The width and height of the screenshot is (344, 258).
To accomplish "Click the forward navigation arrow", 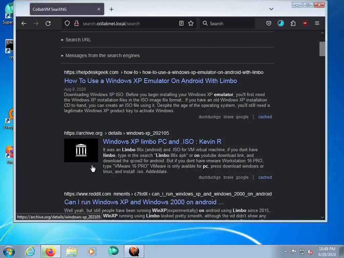I will pyautogui.click(x=36, y=24).
